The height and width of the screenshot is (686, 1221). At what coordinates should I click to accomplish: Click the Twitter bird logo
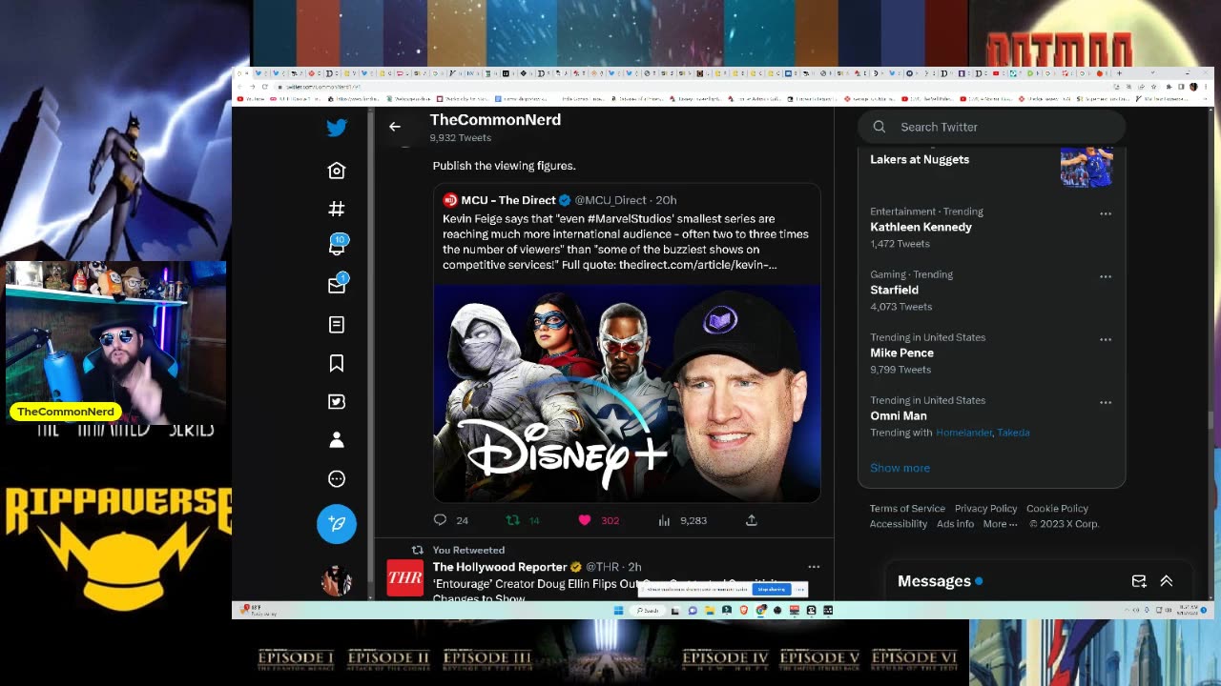coord(337,128)
